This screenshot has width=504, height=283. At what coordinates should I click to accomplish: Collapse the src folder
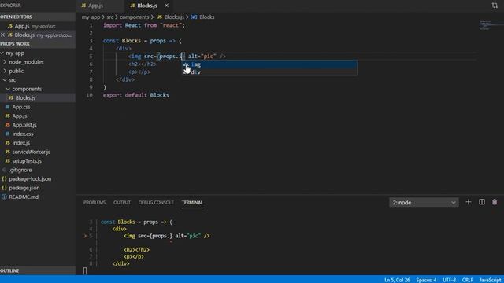click(38, 80)
